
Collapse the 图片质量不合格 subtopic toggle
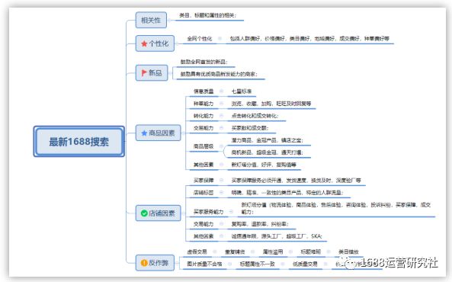[229, 264]
